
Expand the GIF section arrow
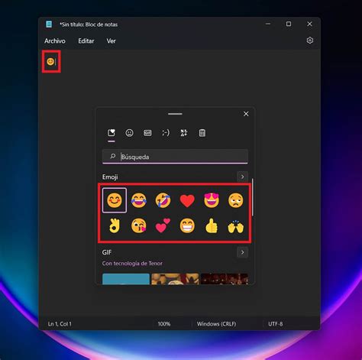point(242,252)
